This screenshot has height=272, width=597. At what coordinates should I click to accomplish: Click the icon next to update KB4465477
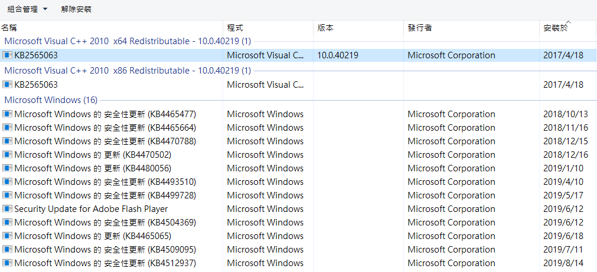(7, 114)
